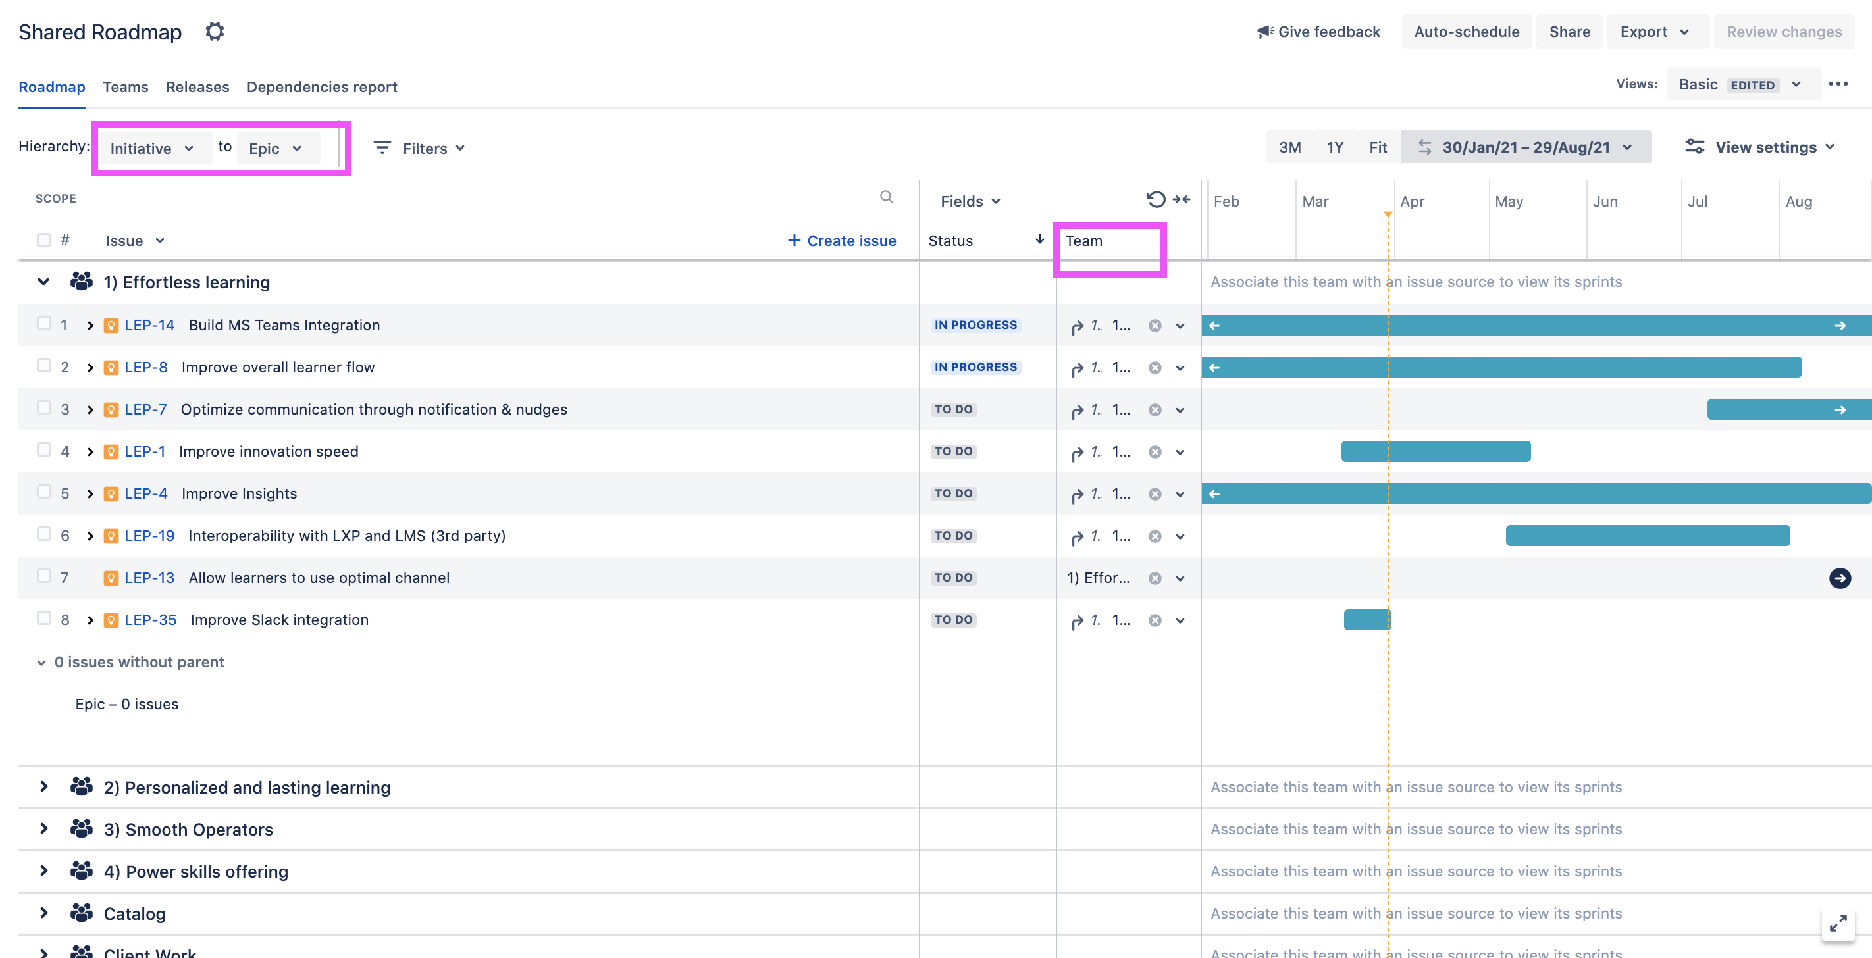The width and height of the screenshot is (1872, 958).
Task: Expand the Smooth Operators initiative
Action: pyautogui.click(x=43, y=829)
